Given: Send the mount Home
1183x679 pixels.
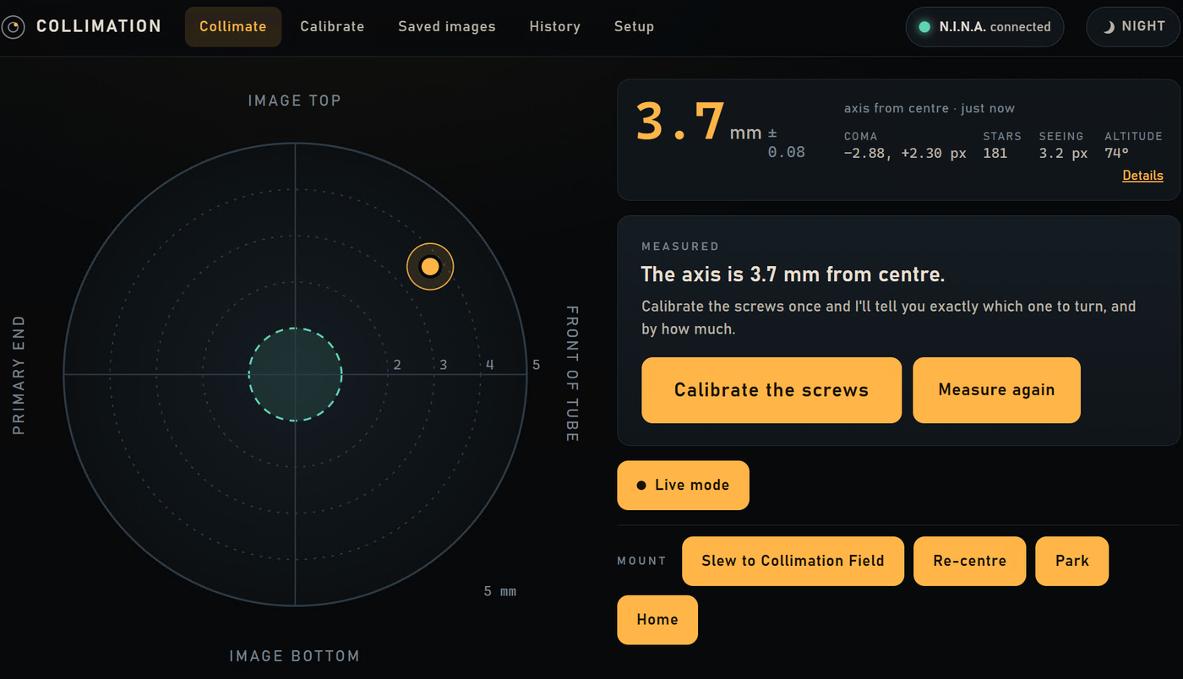Looking at the screenshot, I should (657, 620).
